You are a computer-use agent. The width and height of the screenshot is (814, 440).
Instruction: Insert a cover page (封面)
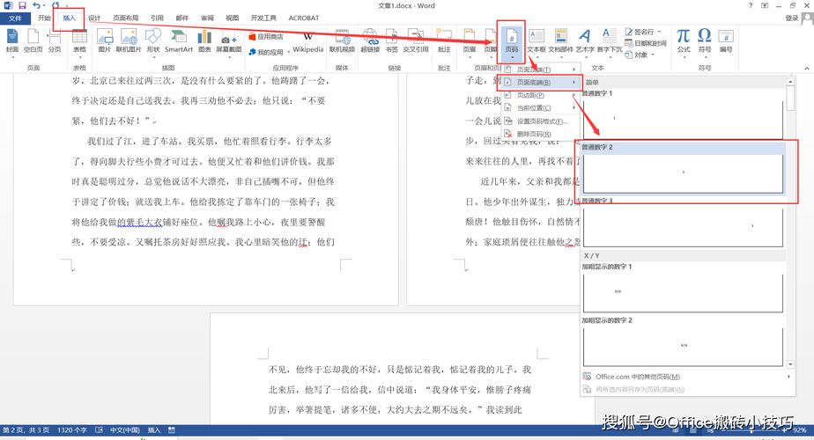click(x=12, y=41)
